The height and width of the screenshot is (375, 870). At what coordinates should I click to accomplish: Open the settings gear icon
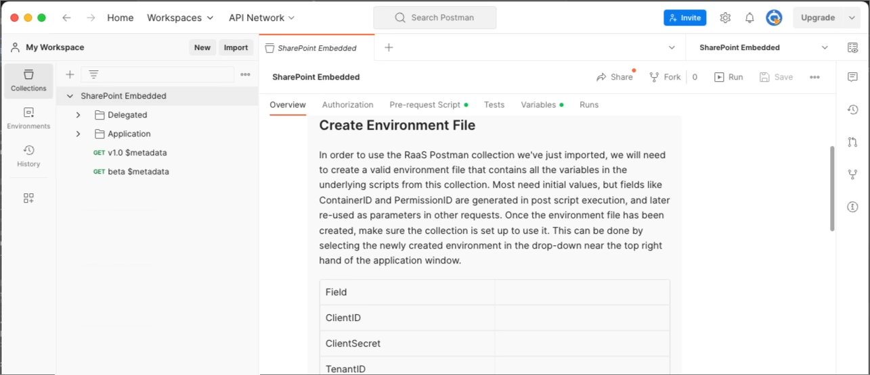(725, 18)
